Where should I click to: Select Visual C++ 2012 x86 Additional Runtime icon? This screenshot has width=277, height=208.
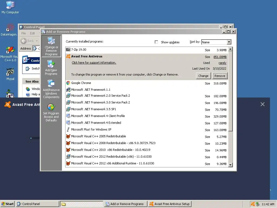click(x=68, y=163)
